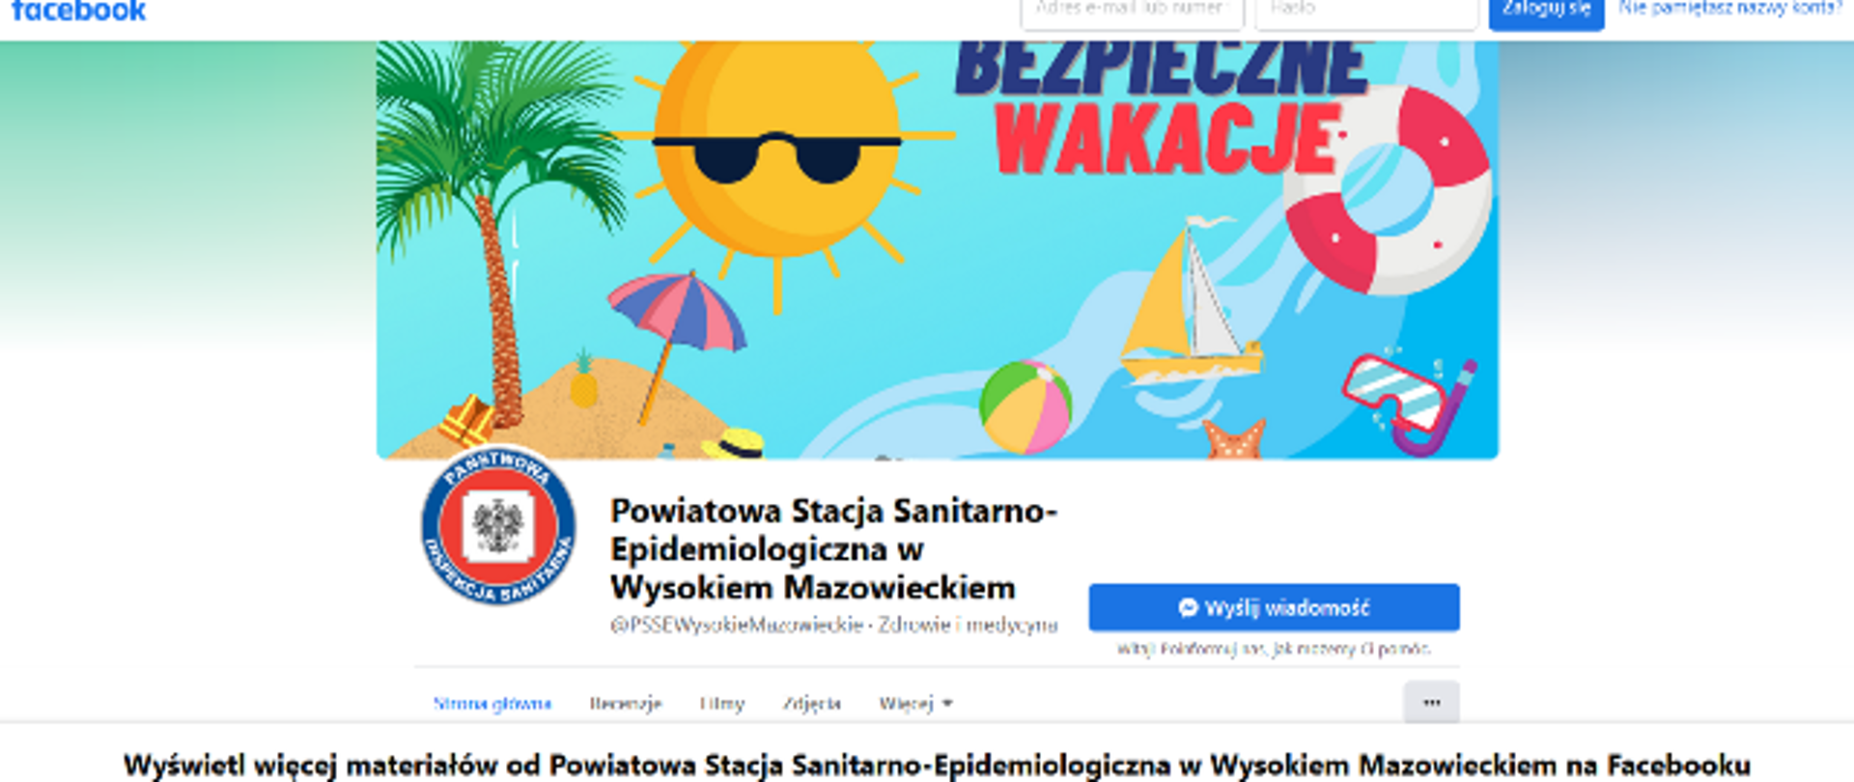Open Nie pamiętasz nazwy konta link

[1730, 9]
